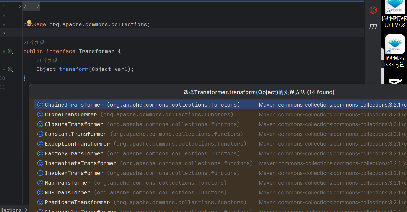The width and height of the screenshot is (407, 212).
Task: Click '21 个实现' hint above Transformer interface
Action: [34, 43]
